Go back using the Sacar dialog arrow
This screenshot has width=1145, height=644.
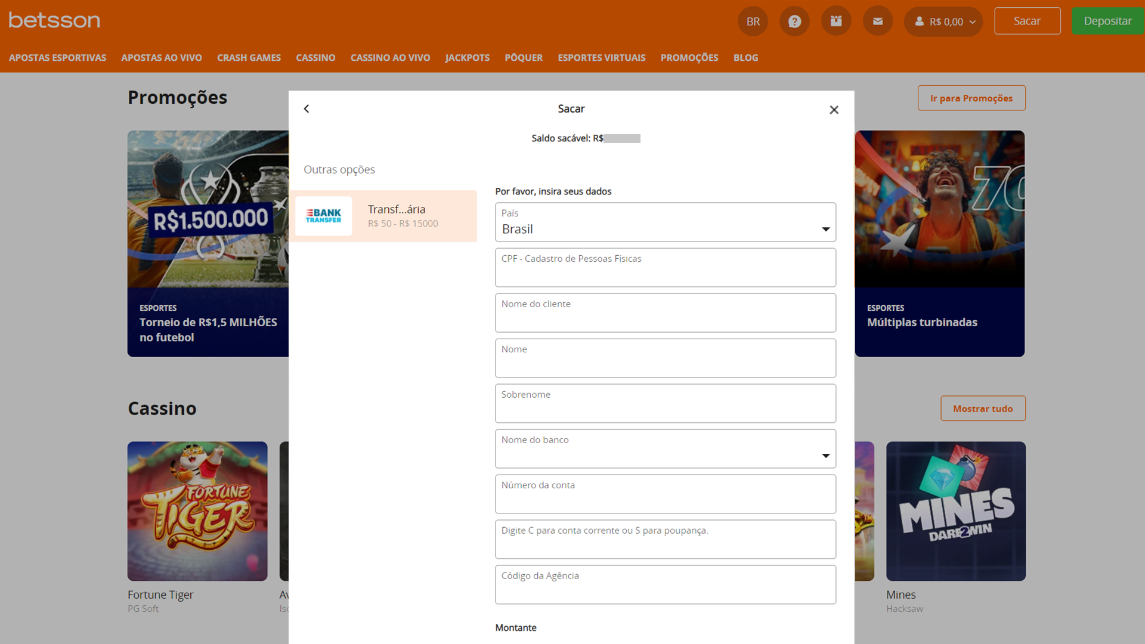point(307,109)
